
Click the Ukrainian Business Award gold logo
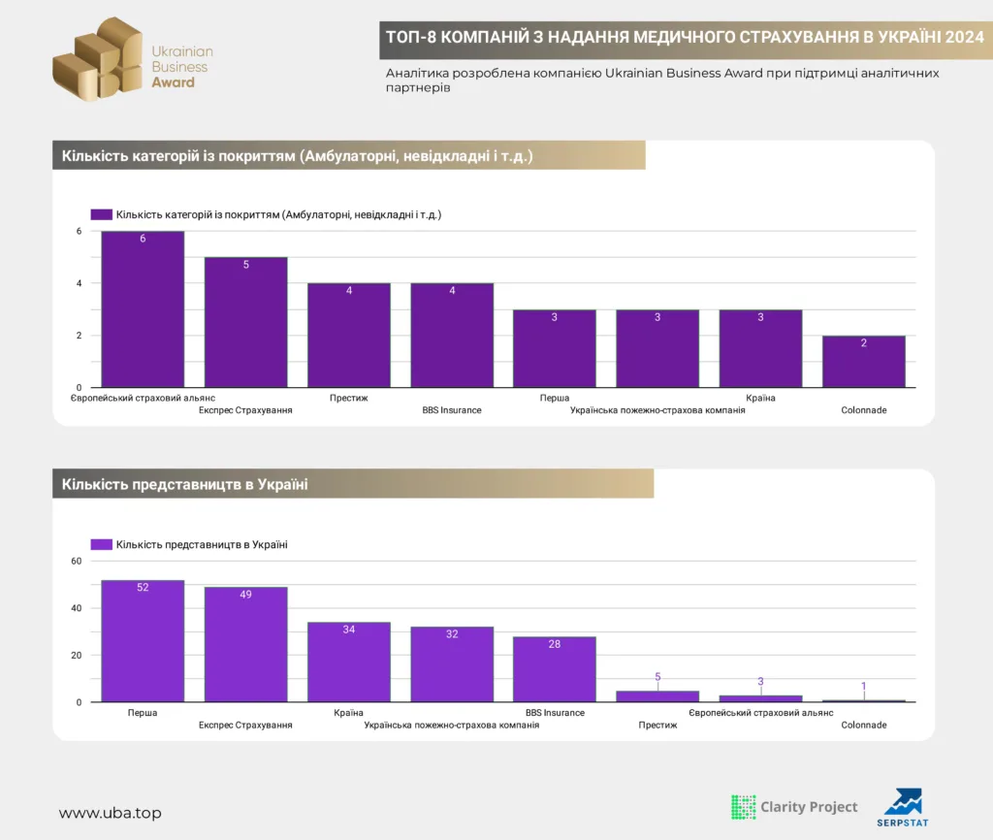click(x=98, y=59)
